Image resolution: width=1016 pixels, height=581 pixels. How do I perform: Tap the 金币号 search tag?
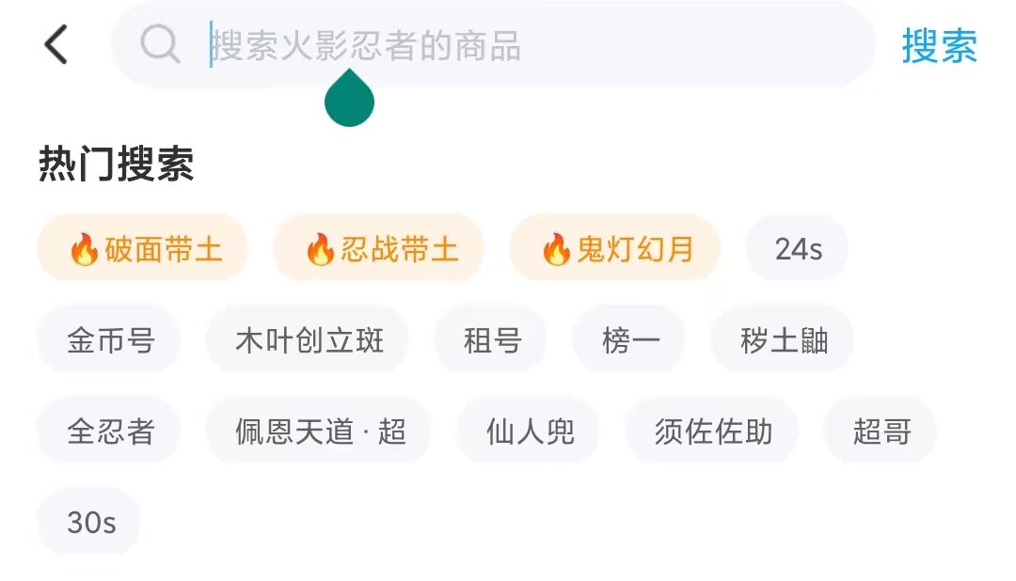(110, 340)
